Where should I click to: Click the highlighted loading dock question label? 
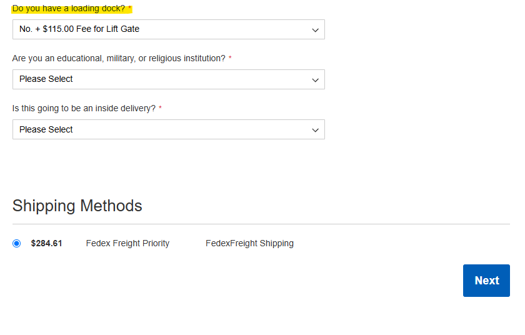point(69,8)
